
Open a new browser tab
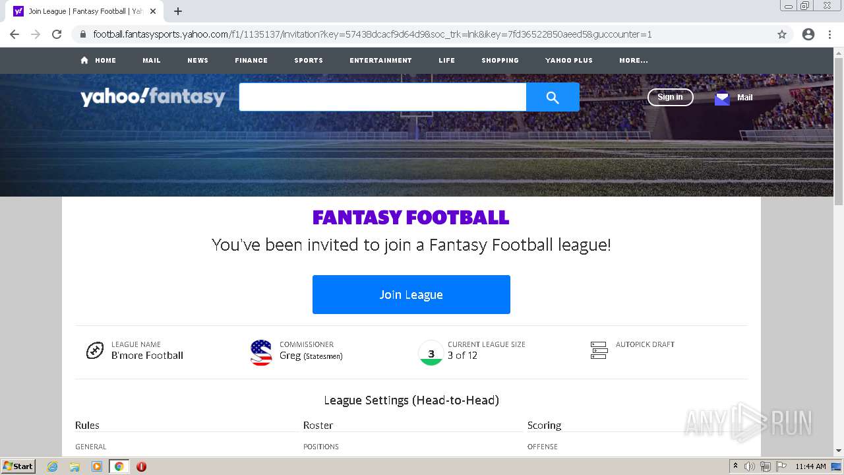pos(178,11)
